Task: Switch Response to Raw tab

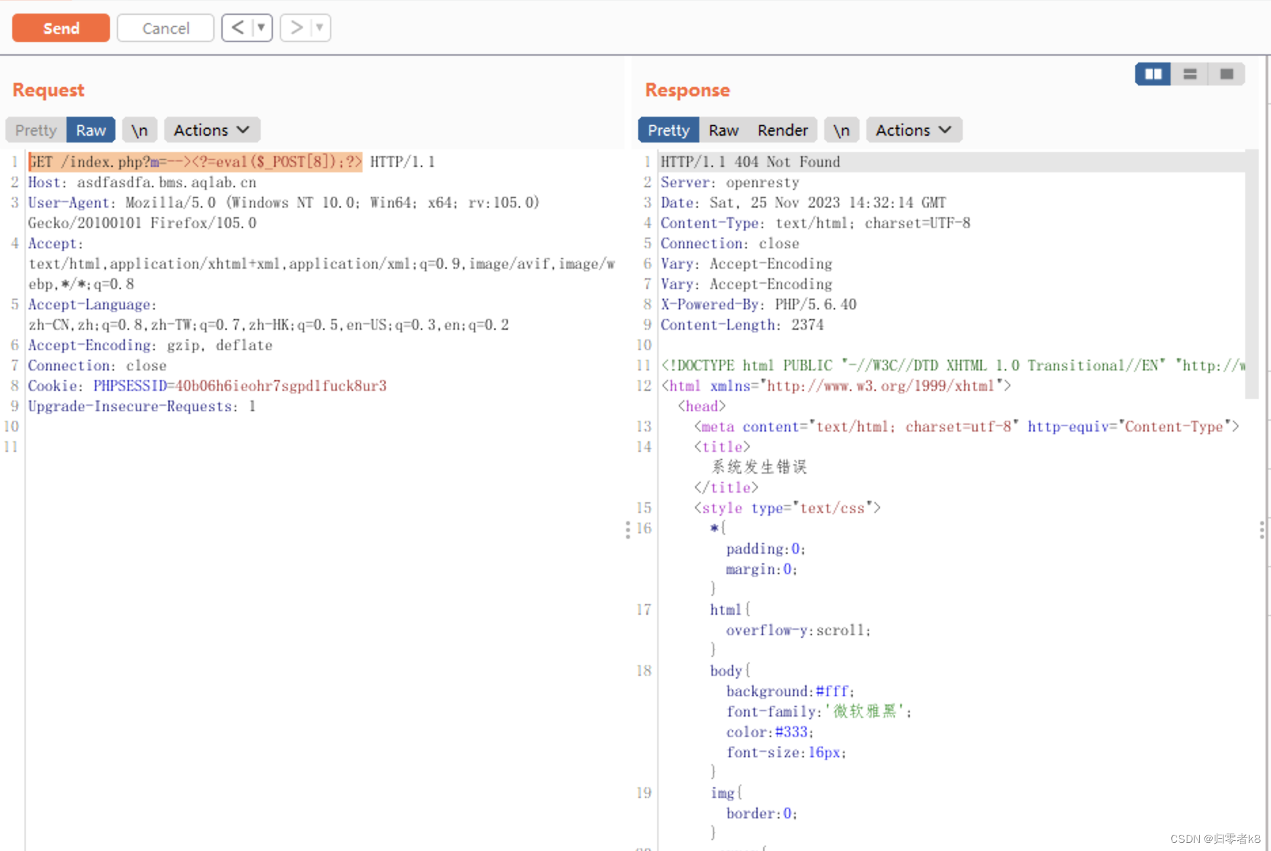Action: [x=723, y=130]
